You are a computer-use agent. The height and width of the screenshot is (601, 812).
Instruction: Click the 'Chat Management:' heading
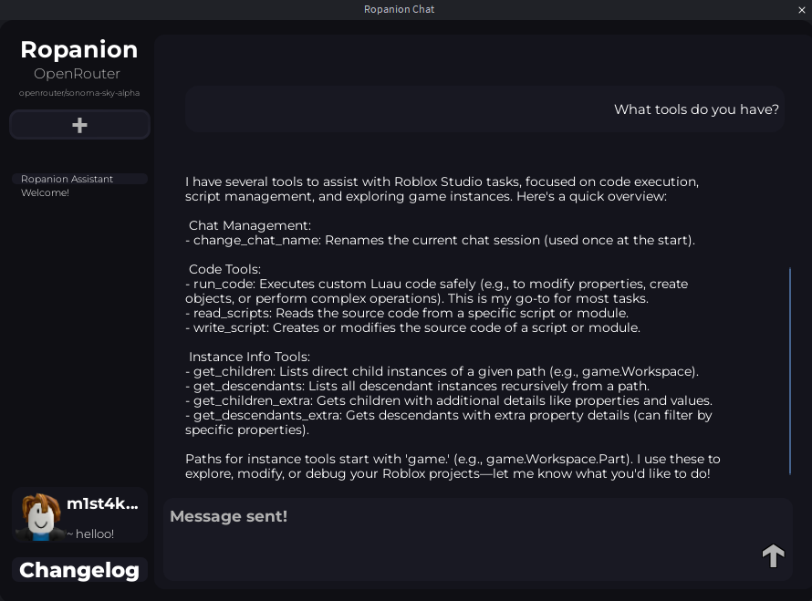click(x=250, y=225)
